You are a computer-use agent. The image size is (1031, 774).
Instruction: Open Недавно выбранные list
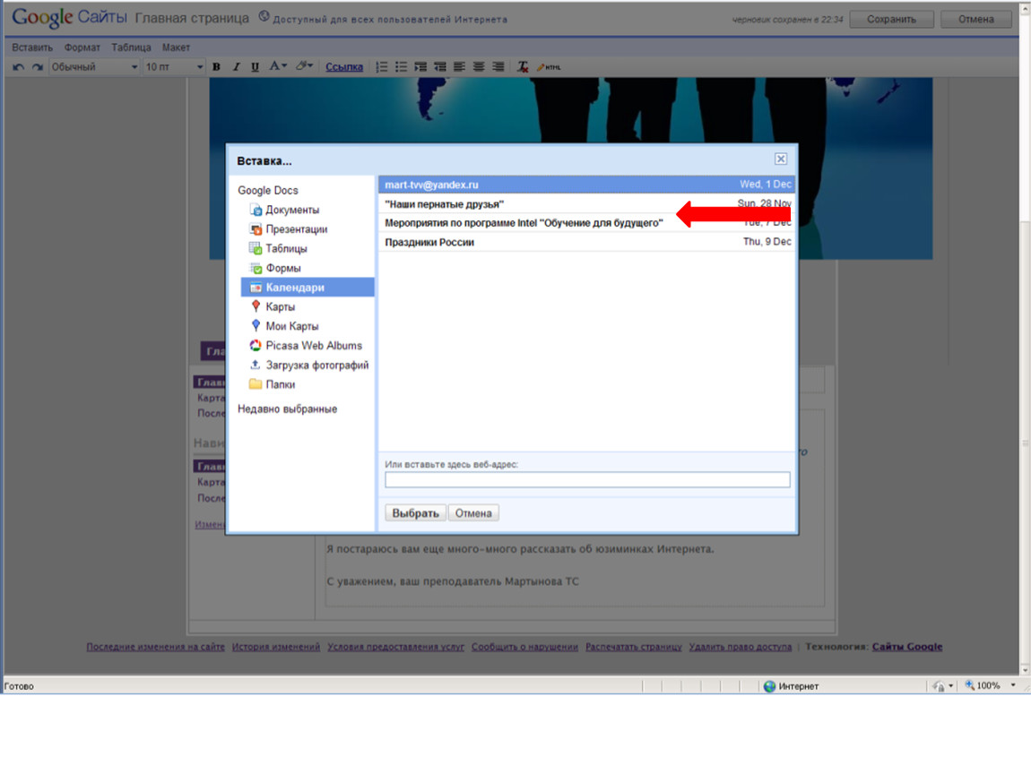pos(288,408)
